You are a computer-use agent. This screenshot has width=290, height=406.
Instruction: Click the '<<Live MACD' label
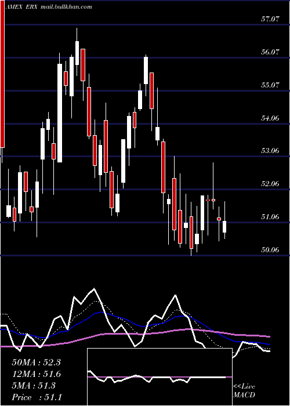pyautogui.click(x=244, y=391)
